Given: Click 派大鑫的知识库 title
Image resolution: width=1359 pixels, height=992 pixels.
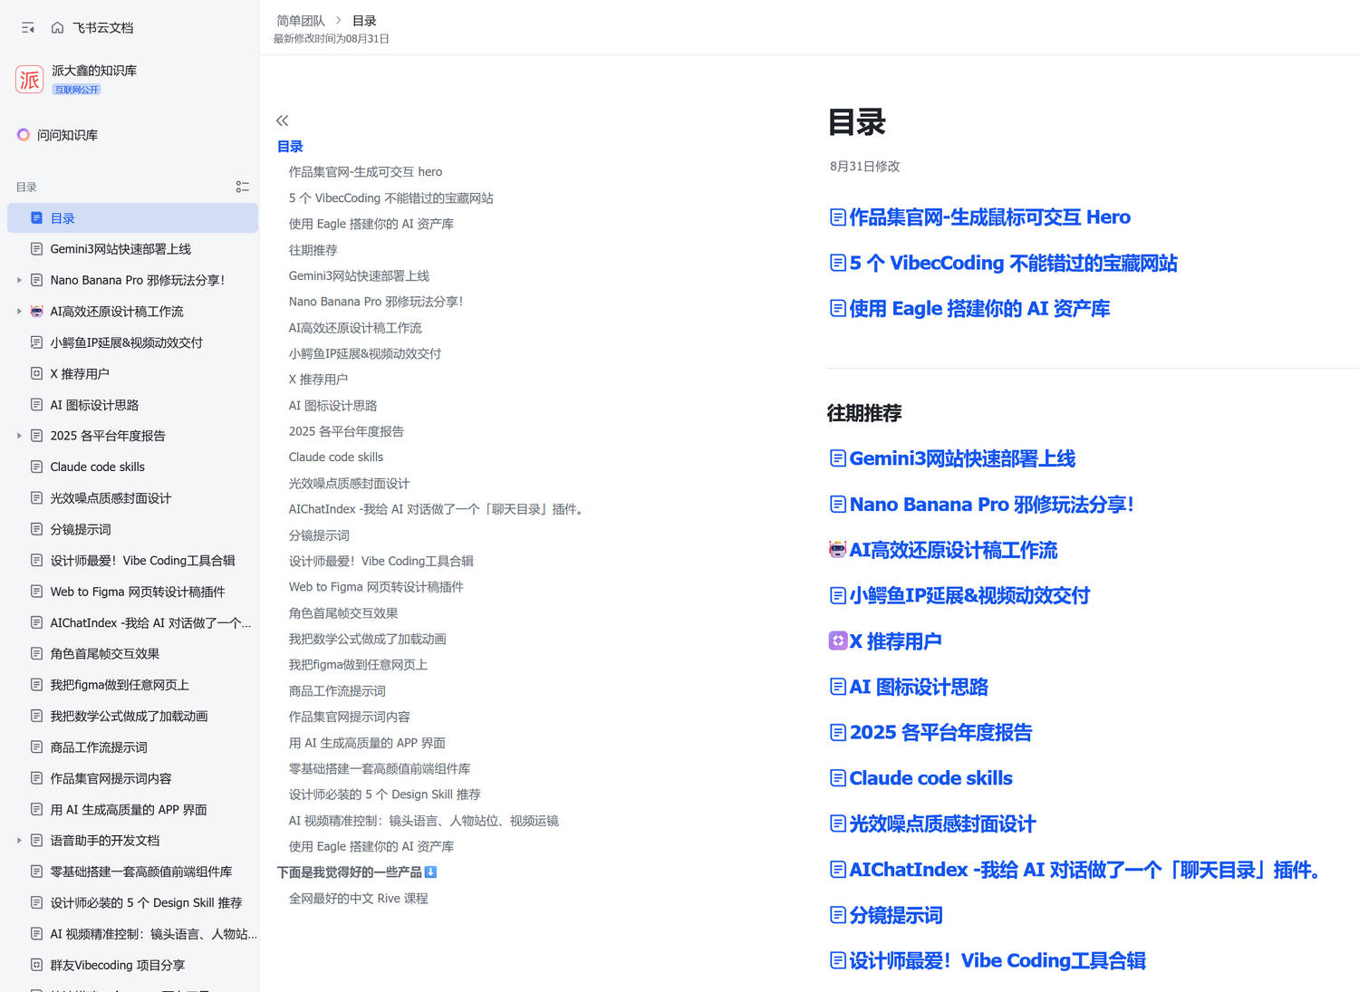Looking at the screenshot, I should 94,71.
